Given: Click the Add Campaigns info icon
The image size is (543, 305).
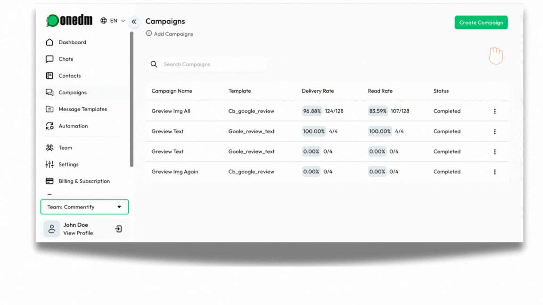Looking at the screenshot, I should click(149, 33).
